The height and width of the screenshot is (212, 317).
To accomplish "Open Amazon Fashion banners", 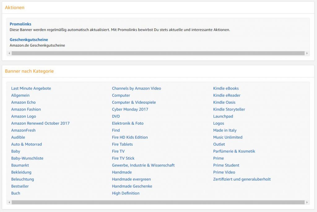I will pyautogui.click(x=26, y=109).
